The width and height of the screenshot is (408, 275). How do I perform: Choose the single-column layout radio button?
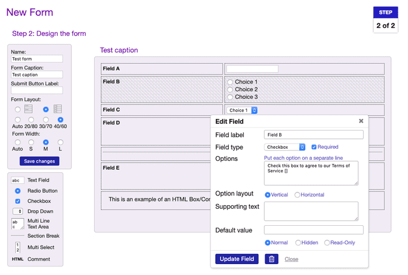pyautogui.click(x=18, y=109)
